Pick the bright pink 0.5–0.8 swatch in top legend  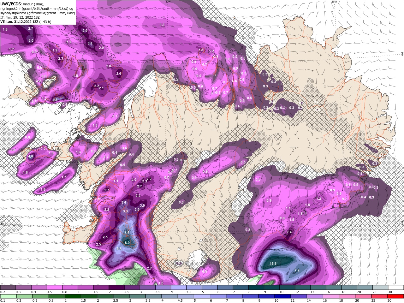click(54, 288)
